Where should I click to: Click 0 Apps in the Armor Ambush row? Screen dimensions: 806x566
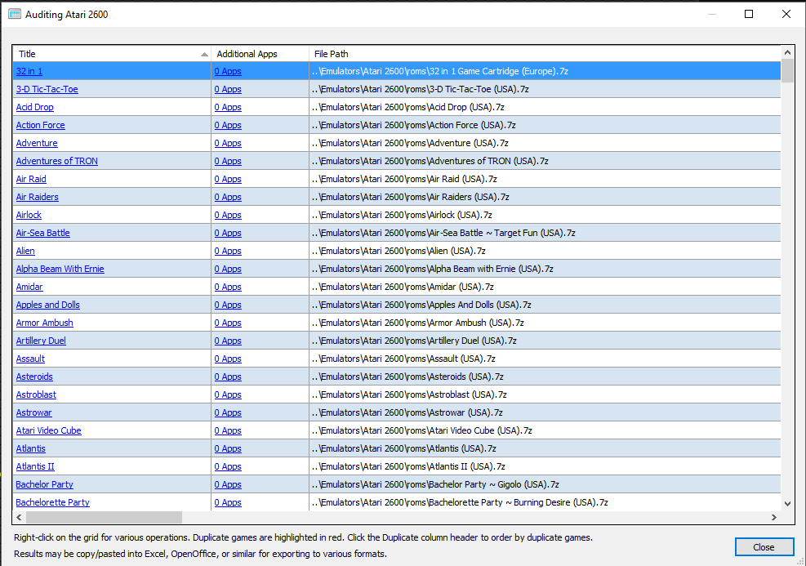[228, 323]
